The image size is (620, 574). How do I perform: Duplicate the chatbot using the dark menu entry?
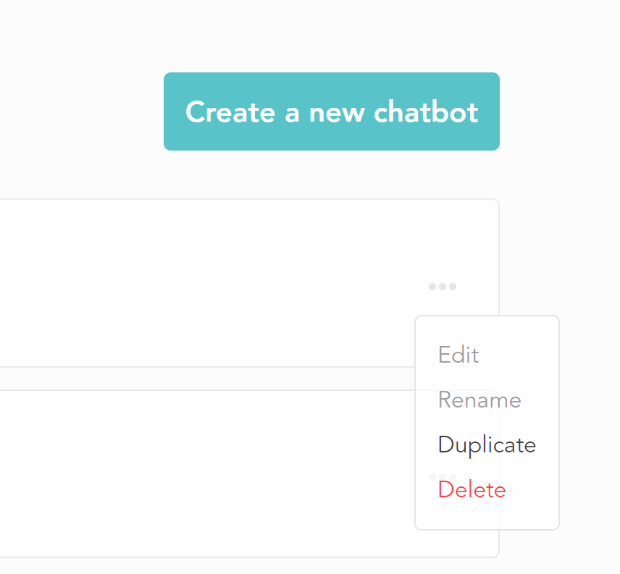coord(487,445)
